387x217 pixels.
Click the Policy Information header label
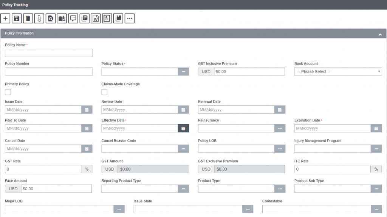pos(19,33)
